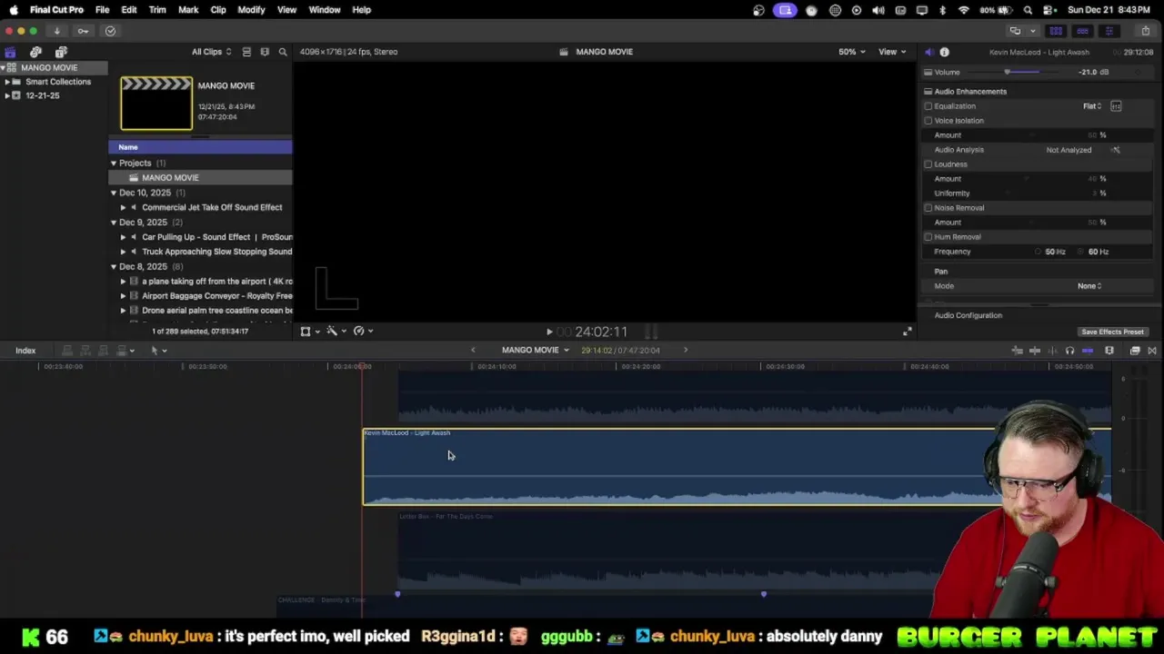This screenshot has height=654, width=1164.
Task: Click the Share export icon
Action: [1145, 31]
